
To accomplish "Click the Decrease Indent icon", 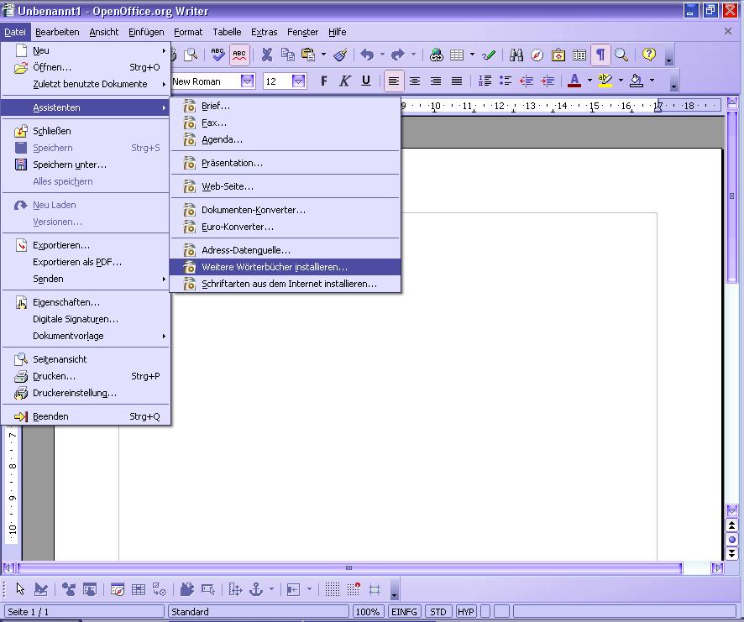I will 527,81.
